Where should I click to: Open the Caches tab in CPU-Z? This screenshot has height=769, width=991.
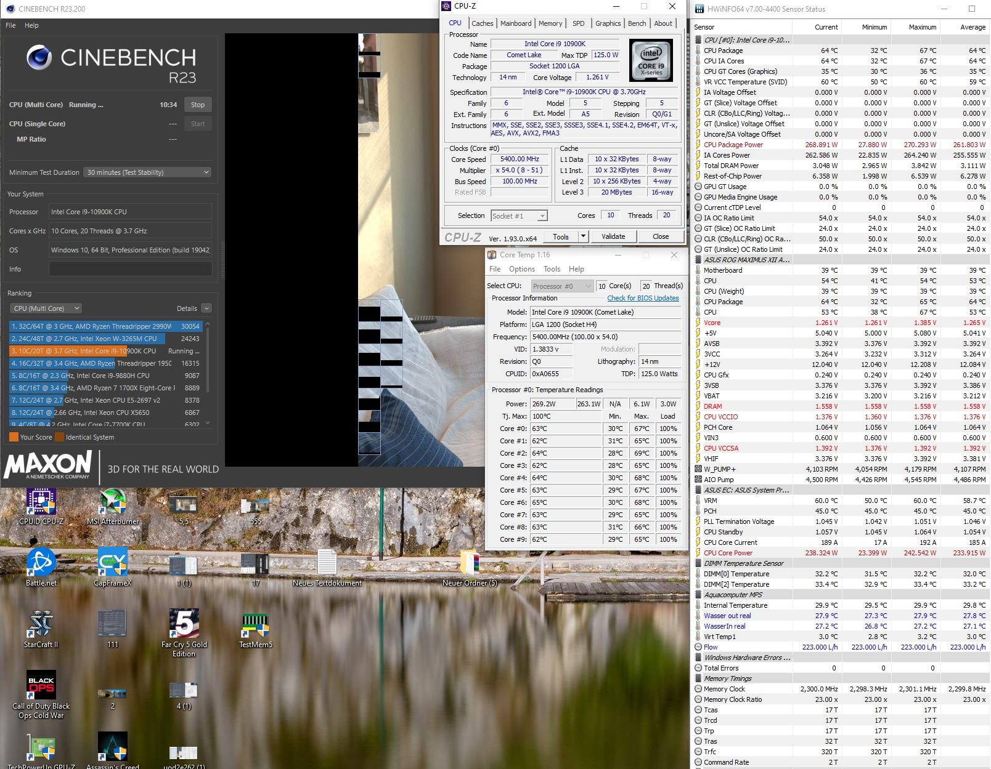483,23
